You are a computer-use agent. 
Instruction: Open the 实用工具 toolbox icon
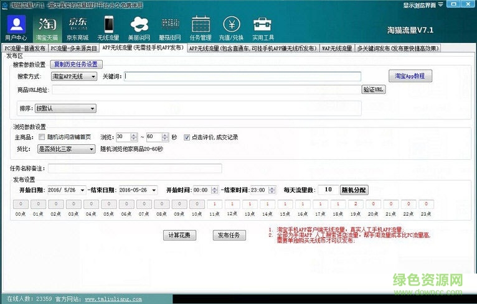click(263, 29)
